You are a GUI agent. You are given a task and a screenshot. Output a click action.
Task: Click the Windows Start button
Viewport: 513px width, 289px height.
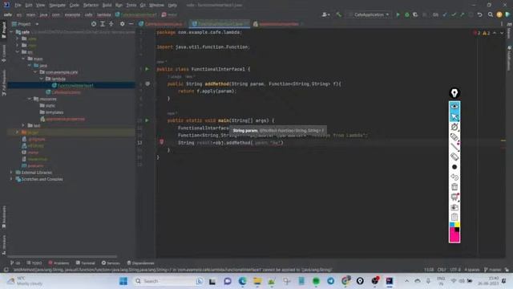[x=123, y=281]
